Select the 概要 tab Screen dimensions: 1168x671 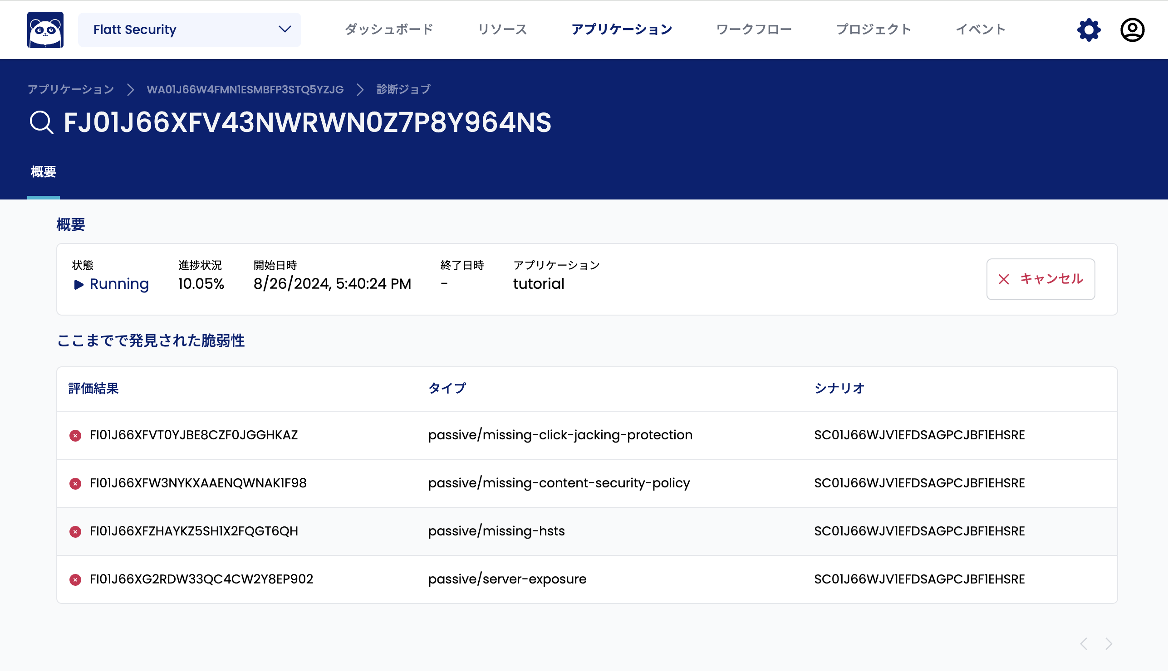[44, 172]
